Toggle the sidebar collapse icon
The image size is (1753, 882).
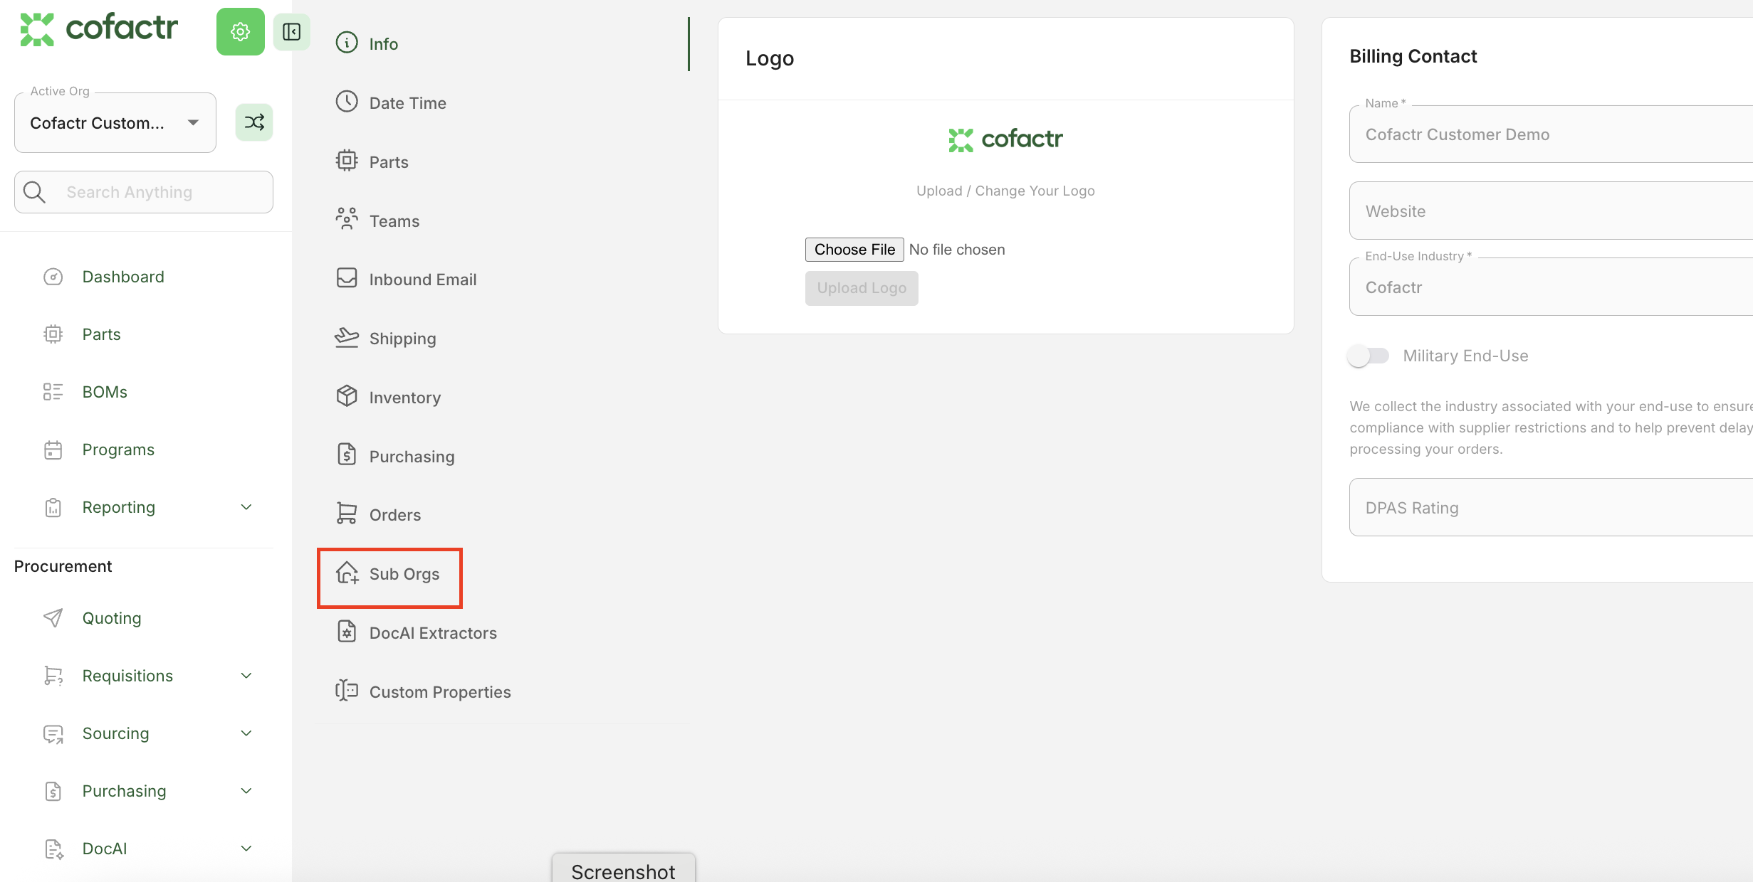(291, 31)
